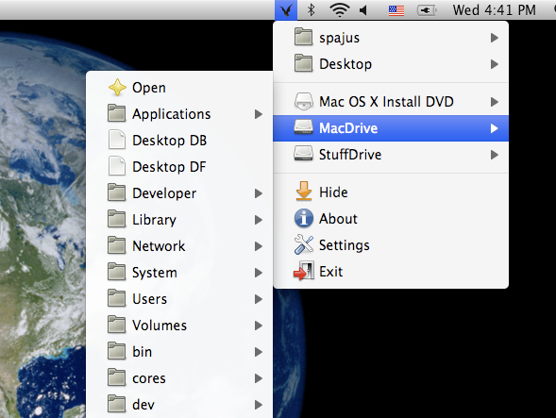Click the orange Hide arrow icon
The image size is (556, 418).
(x=304, y=192)
